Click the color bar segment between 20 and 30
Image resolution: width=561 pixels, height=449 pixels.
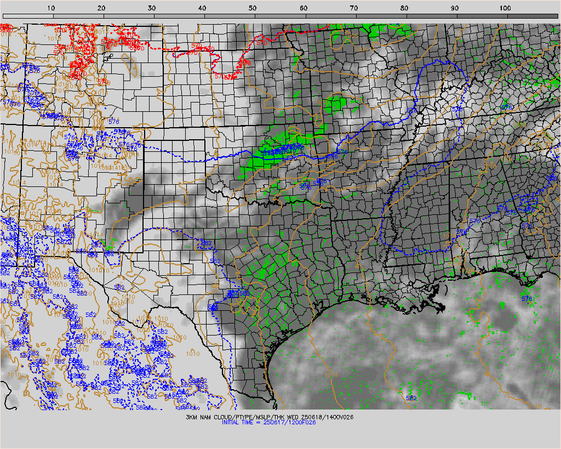click(129, 16)
